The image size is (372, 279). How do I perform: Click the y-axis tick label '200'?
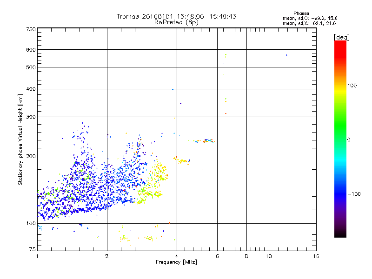point(31,156)
